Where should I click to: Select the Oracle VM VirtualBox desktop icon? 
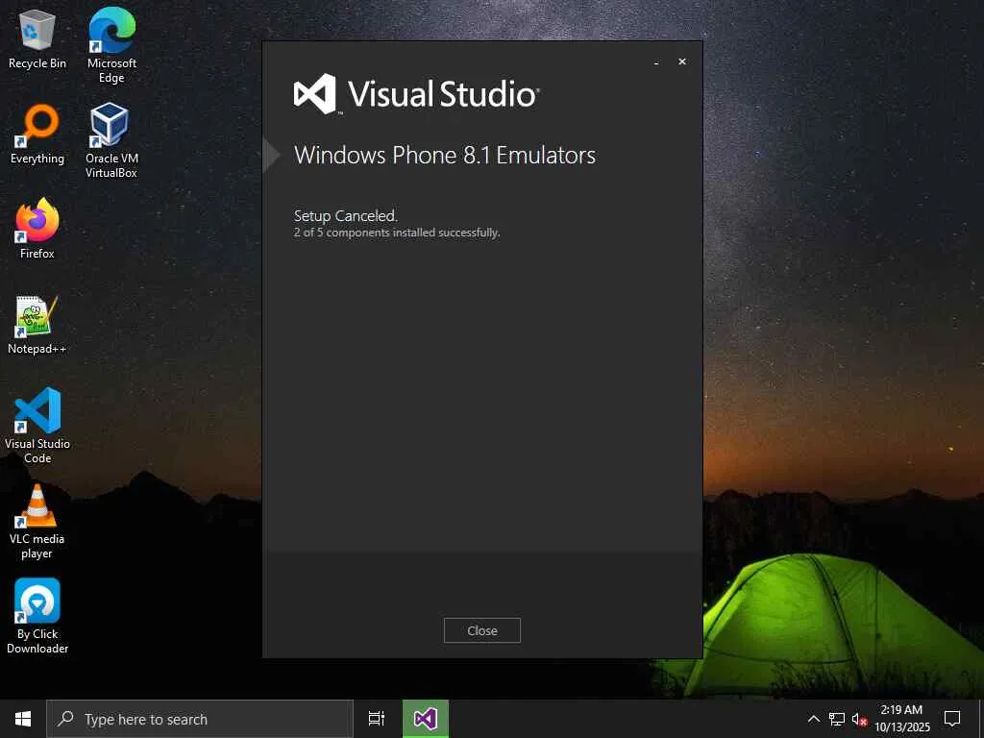111,140
